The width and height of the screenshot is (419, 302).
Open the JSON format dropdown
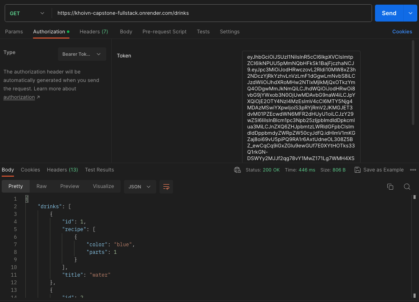tap(140, 187)
